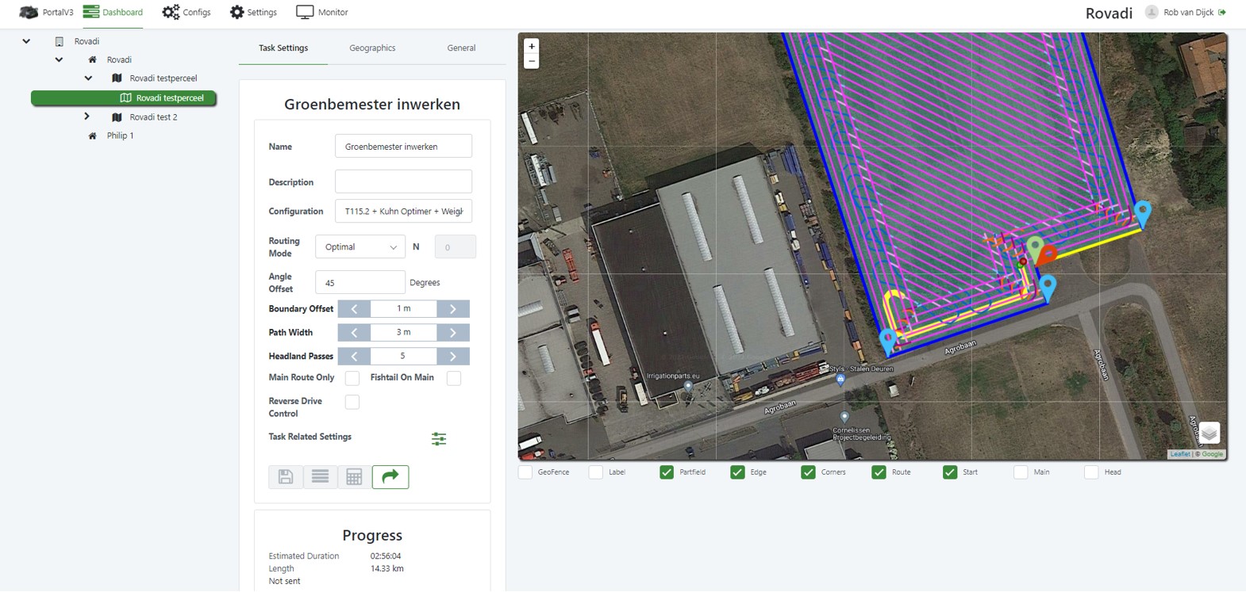Increase the Boundary Offset value
This screenshot has height=592, width=1246.
pyautogui.click(x=453, y=308)
